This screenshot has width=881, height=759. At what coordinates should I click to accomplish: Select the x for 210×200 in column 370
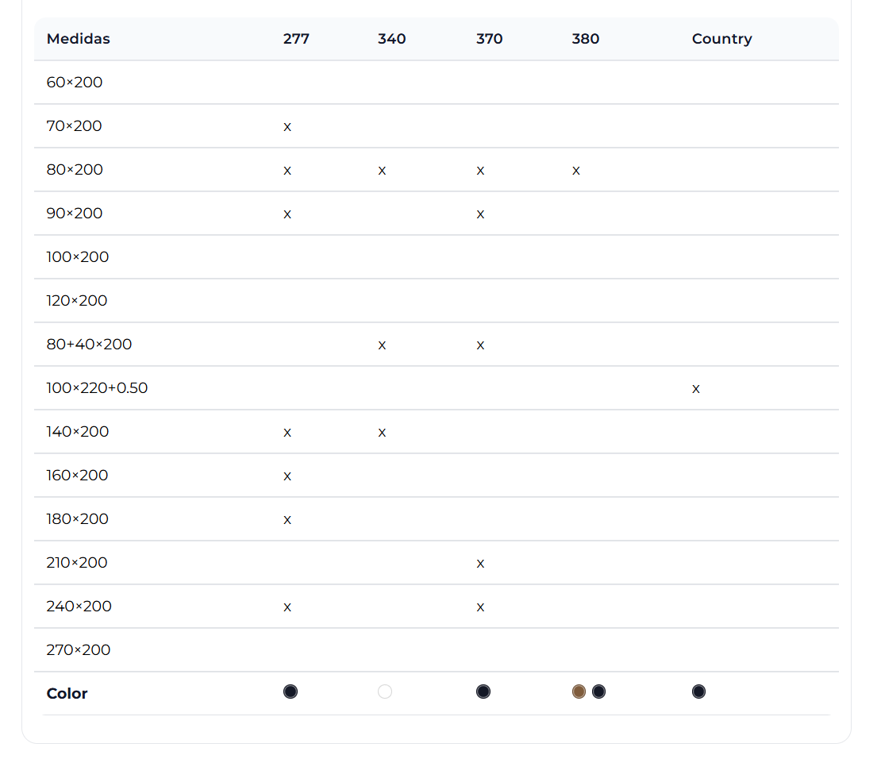click(480, 564)
